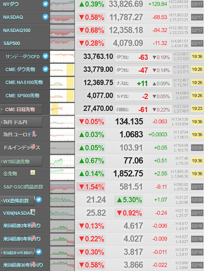This screenshot has width=204, height=271.
Task: Click the VXN value 25.82
Action: (96, 213)
